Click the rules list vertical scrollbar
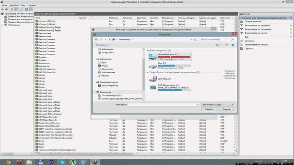294x165 pixels. tap(236, 84)
